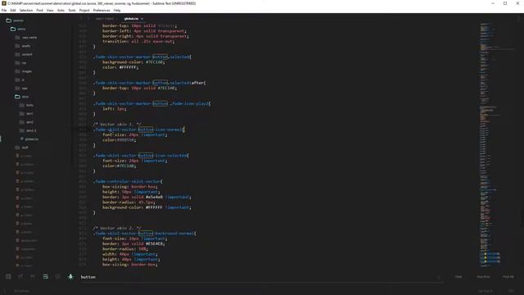Toggle highlight matches option

point(70,277)
